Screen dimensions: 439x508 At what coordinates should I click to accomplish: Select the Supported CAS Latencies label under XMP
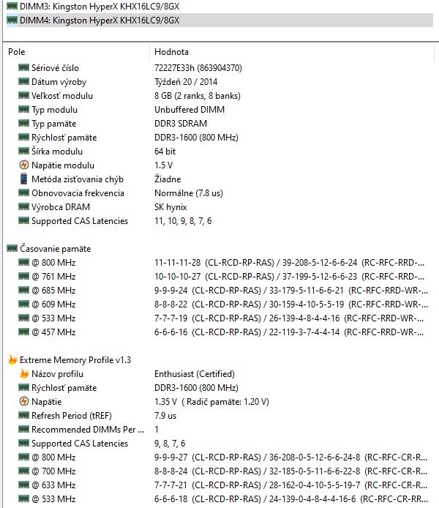pos(80,444)
